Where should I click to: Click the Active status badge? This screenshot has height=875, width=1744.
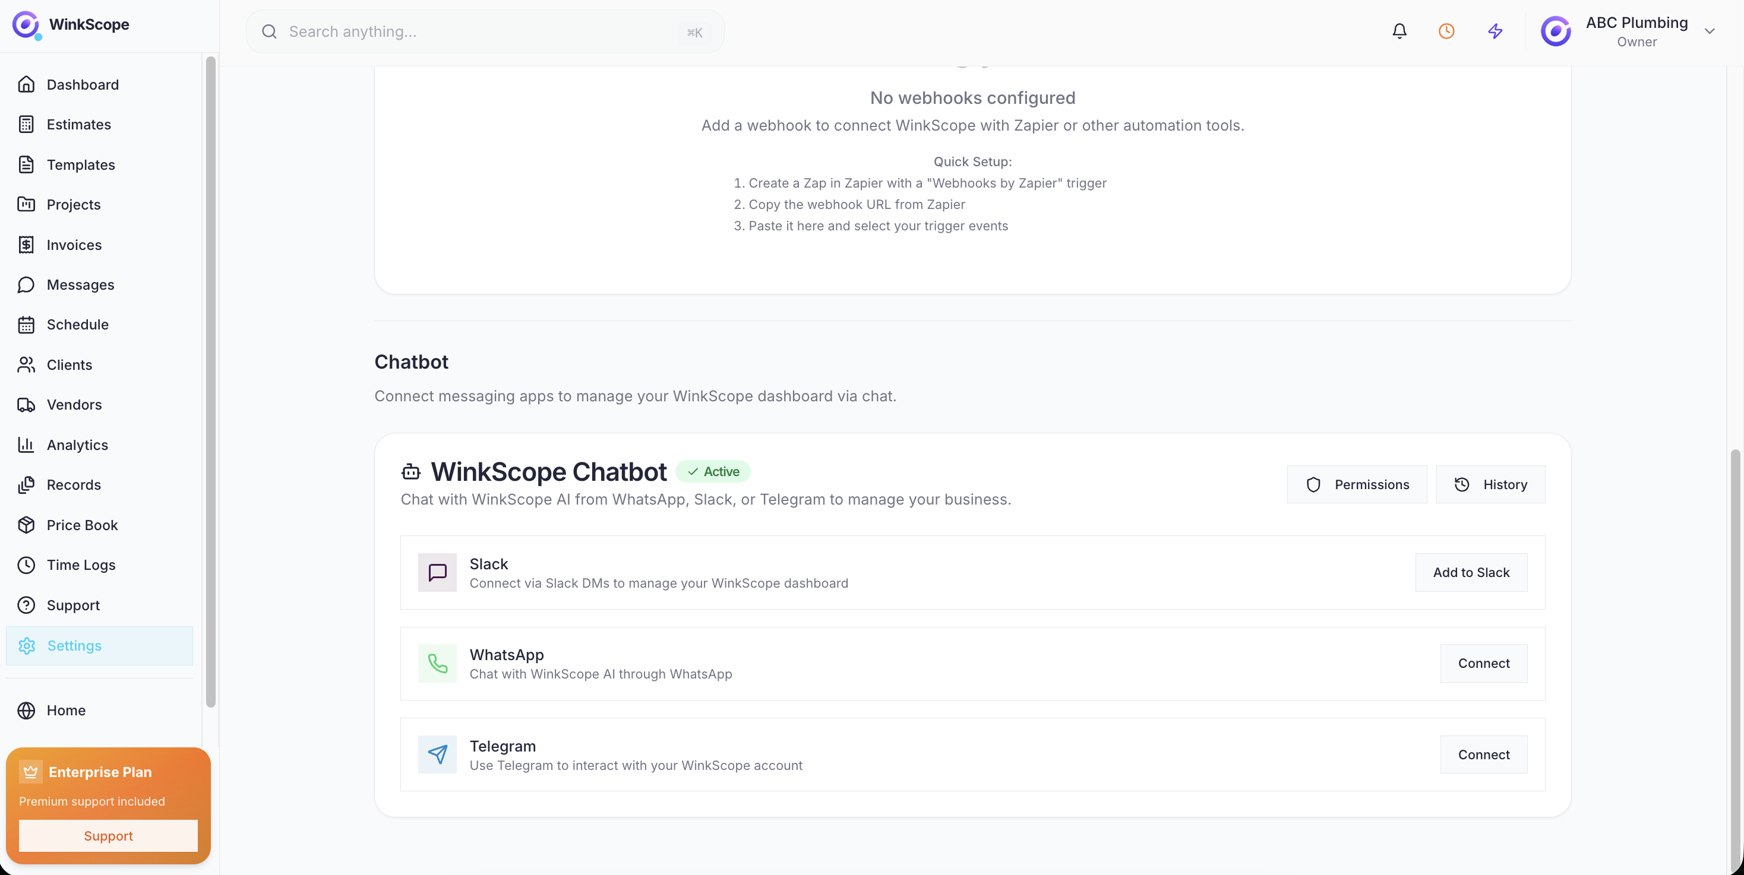coord(713,472)
